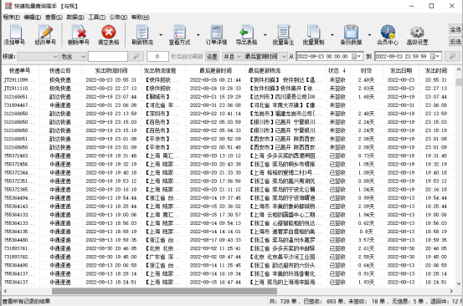Viewport: 463px width, 306px height.
Task: Click the auto refresh seconds field
Action: 157,56
